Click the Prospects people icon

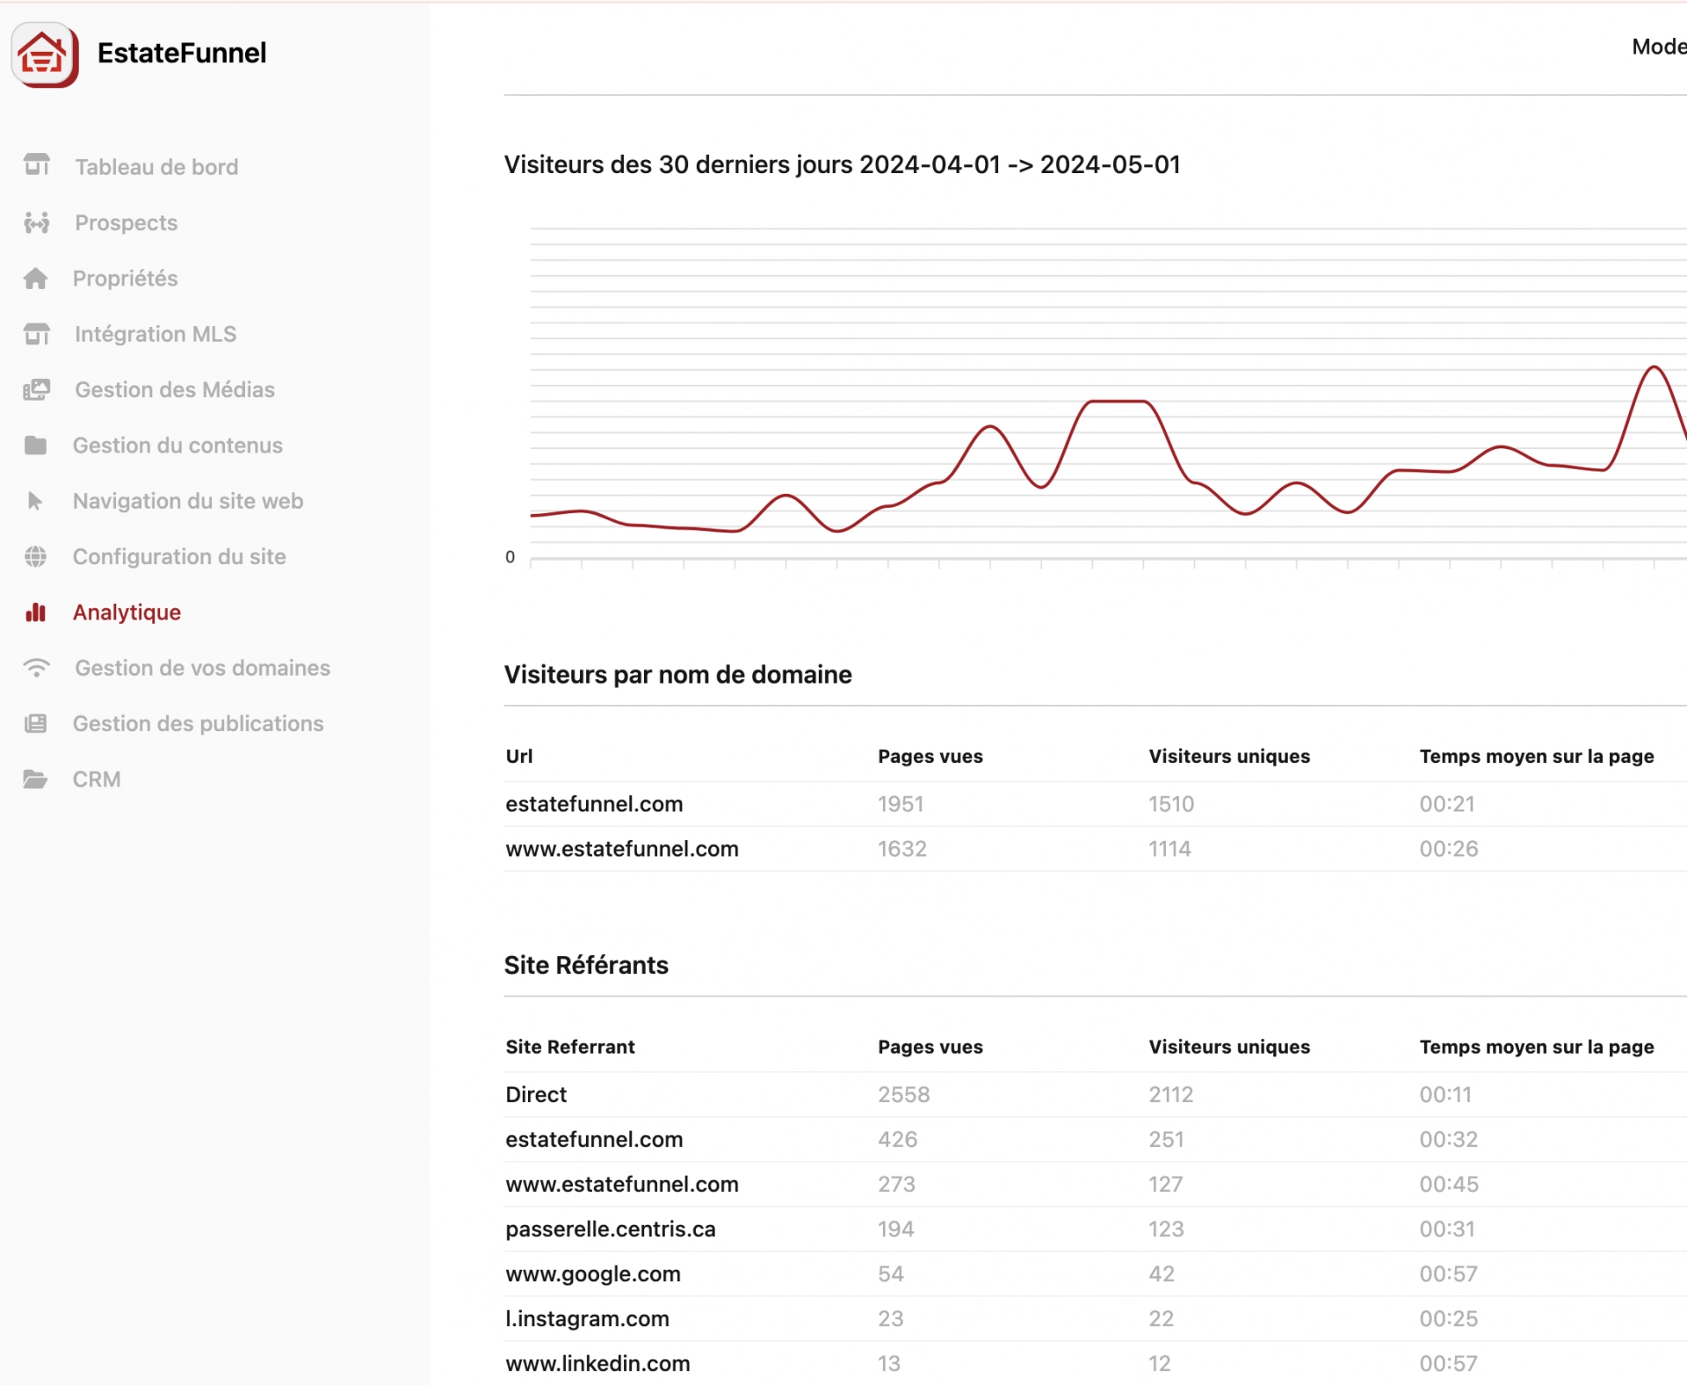pyautogui.click(x=36, y=222)
